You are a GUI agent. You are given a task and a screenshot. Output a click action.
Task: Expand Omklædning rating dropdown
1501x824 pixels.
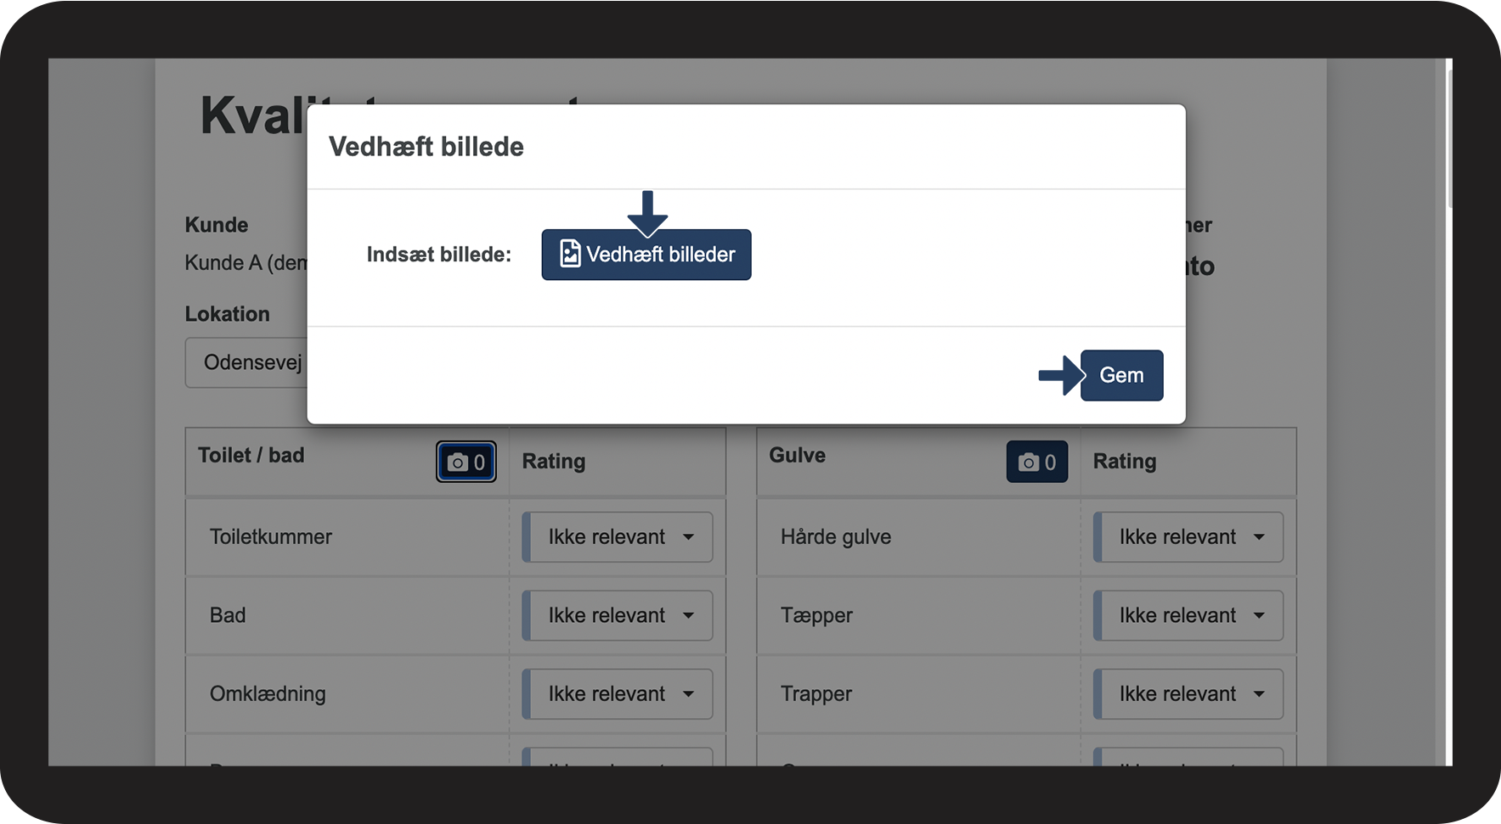click(618, 694)
